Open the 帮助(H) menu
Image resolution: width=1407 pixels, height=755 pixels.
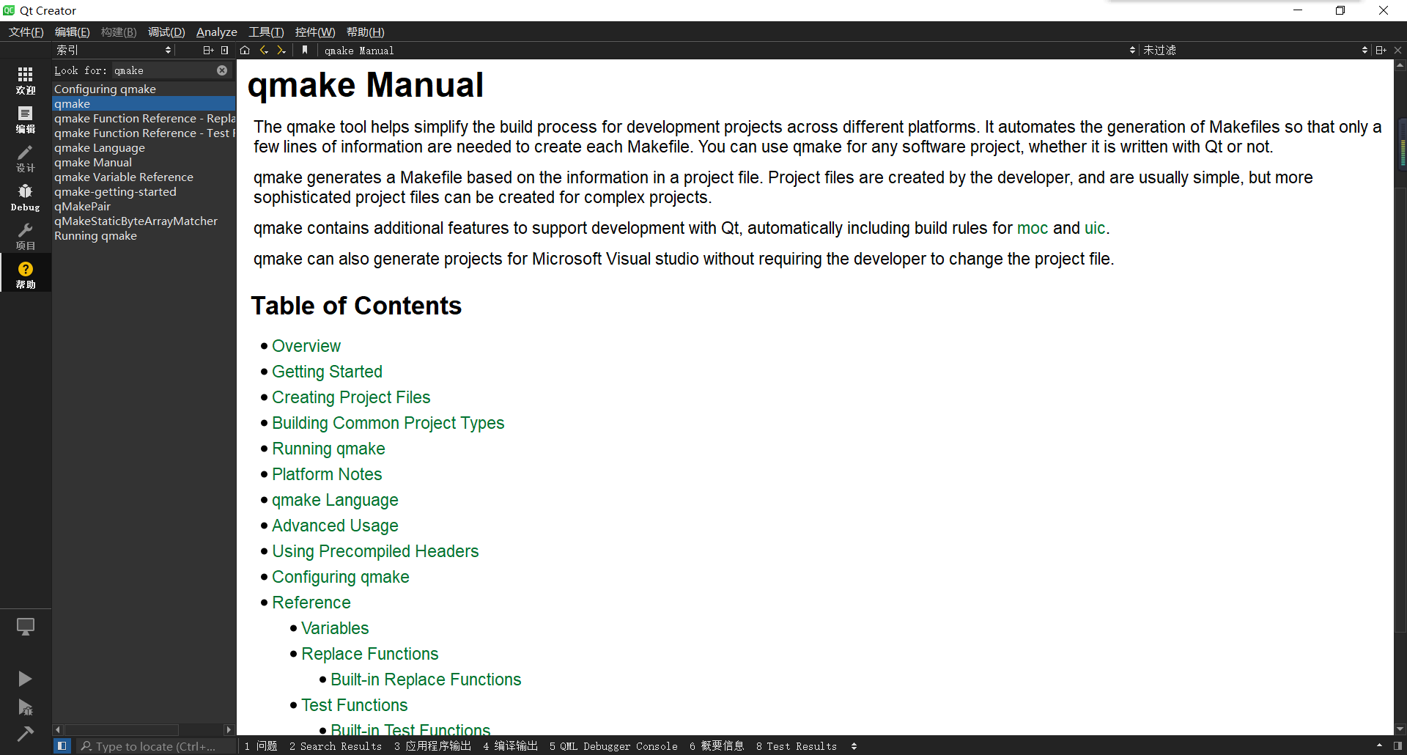[x=365, y=32]
